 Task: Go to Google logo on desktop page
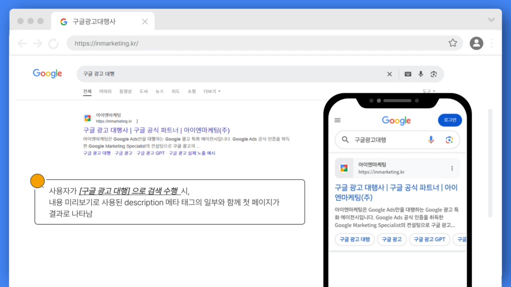tap(47, 74)
